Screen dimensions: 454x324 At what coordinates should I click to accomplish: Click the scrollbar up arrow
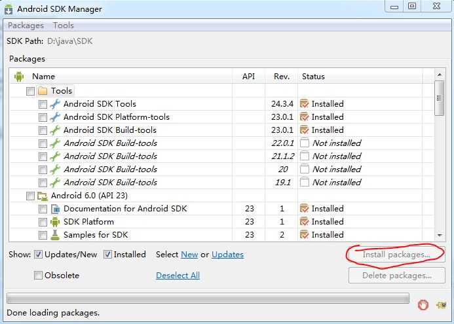tap(439, 75)
